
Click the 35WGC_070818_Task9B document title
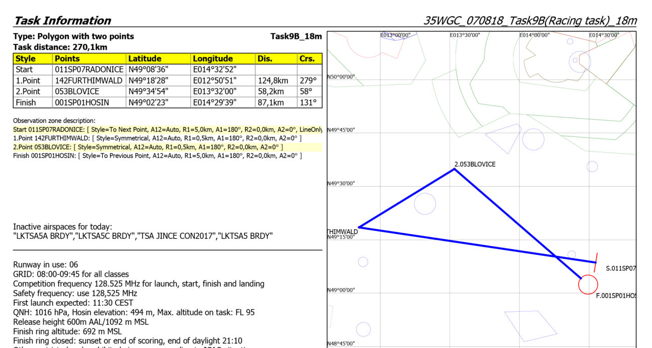click(530, 21)
